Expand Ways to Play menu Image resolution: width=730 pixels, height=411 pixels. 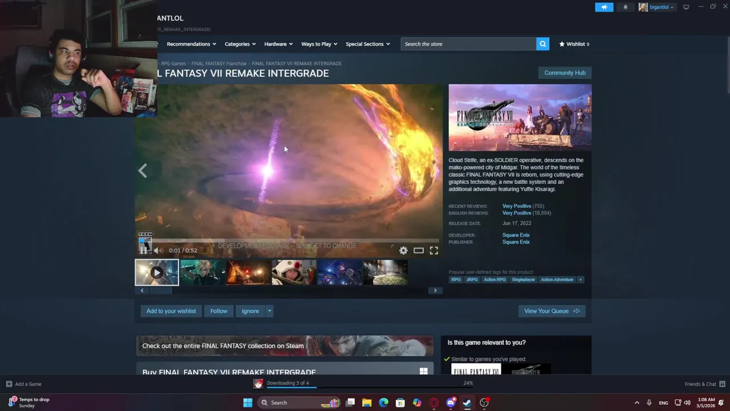click(319, 44)
